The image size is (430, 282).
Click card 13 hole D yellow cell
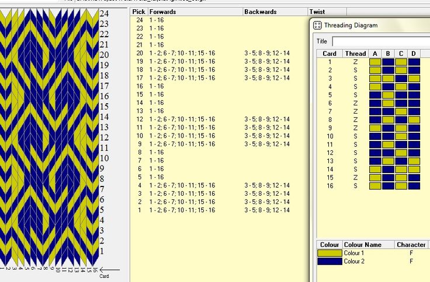[x=414, y=161]
